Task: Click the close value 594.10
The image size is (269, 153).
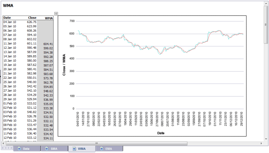Action: (32, 35)
